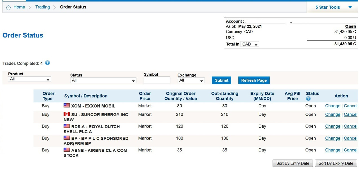
Task: Select the Order Status breadcrumb
Action: 73,7
